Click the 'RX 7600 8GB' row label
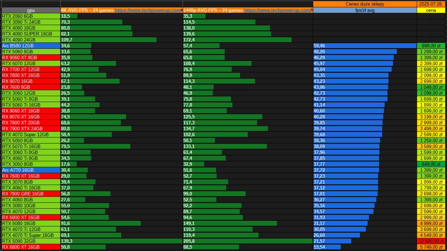 click(x=31, y=87)
